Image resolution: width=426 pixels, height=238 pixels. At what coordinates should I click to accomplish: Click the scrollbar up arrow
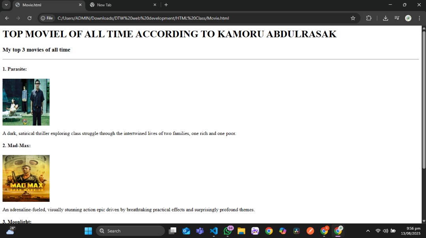(424, 28)
